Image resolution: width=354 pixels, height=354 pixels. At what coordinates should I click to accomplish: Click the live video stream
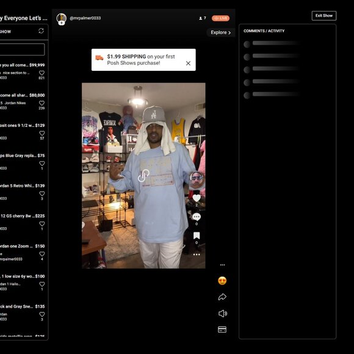click(143, 176)
